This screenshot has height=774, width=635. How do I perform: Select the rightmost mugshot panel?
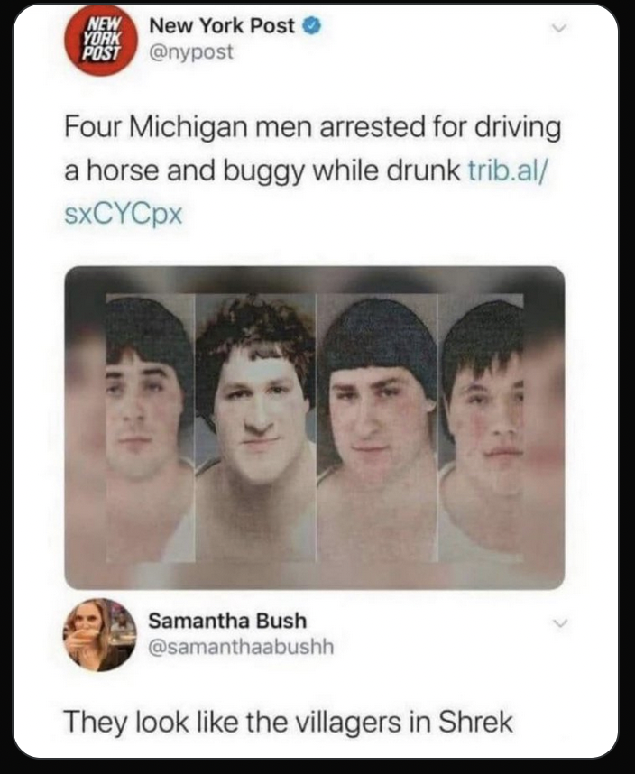pyautogui.click(x=481, y=428)
